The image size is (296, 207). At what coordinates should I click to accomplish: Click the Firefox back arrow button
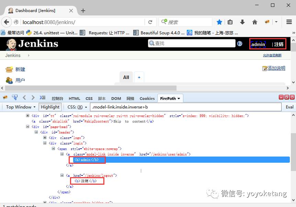pos(7,22)
